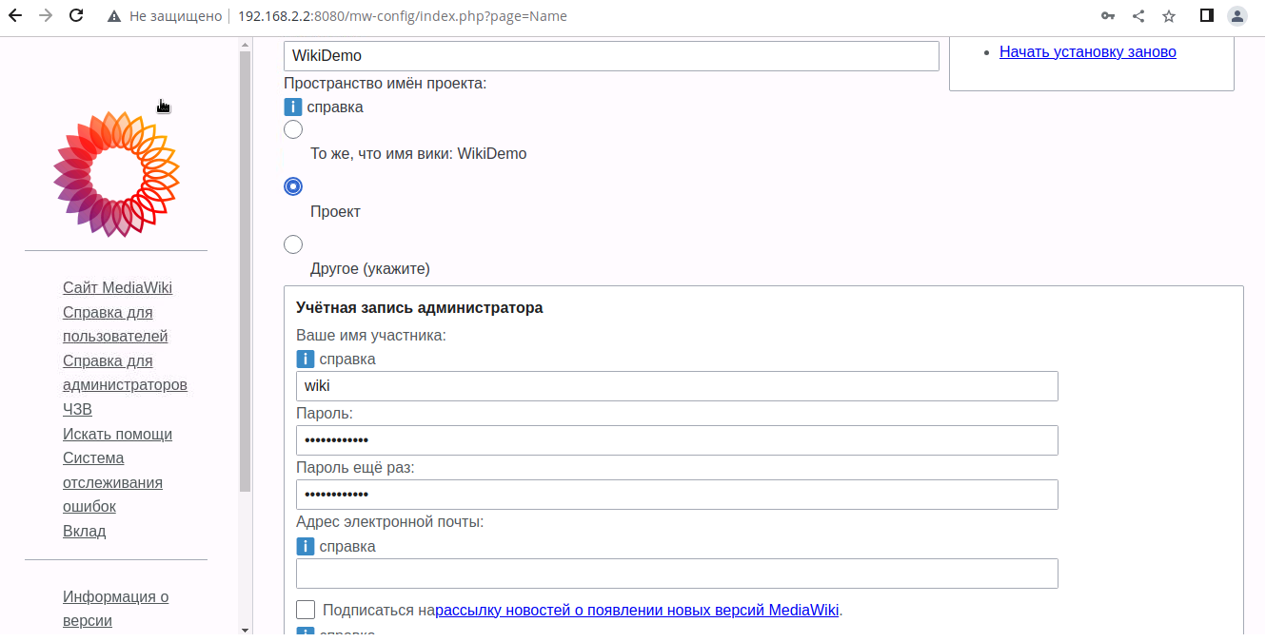This screenshot has width=1286, height=642.
Task: Reload the page with refresh icon
Action: [x=77, y=16]
